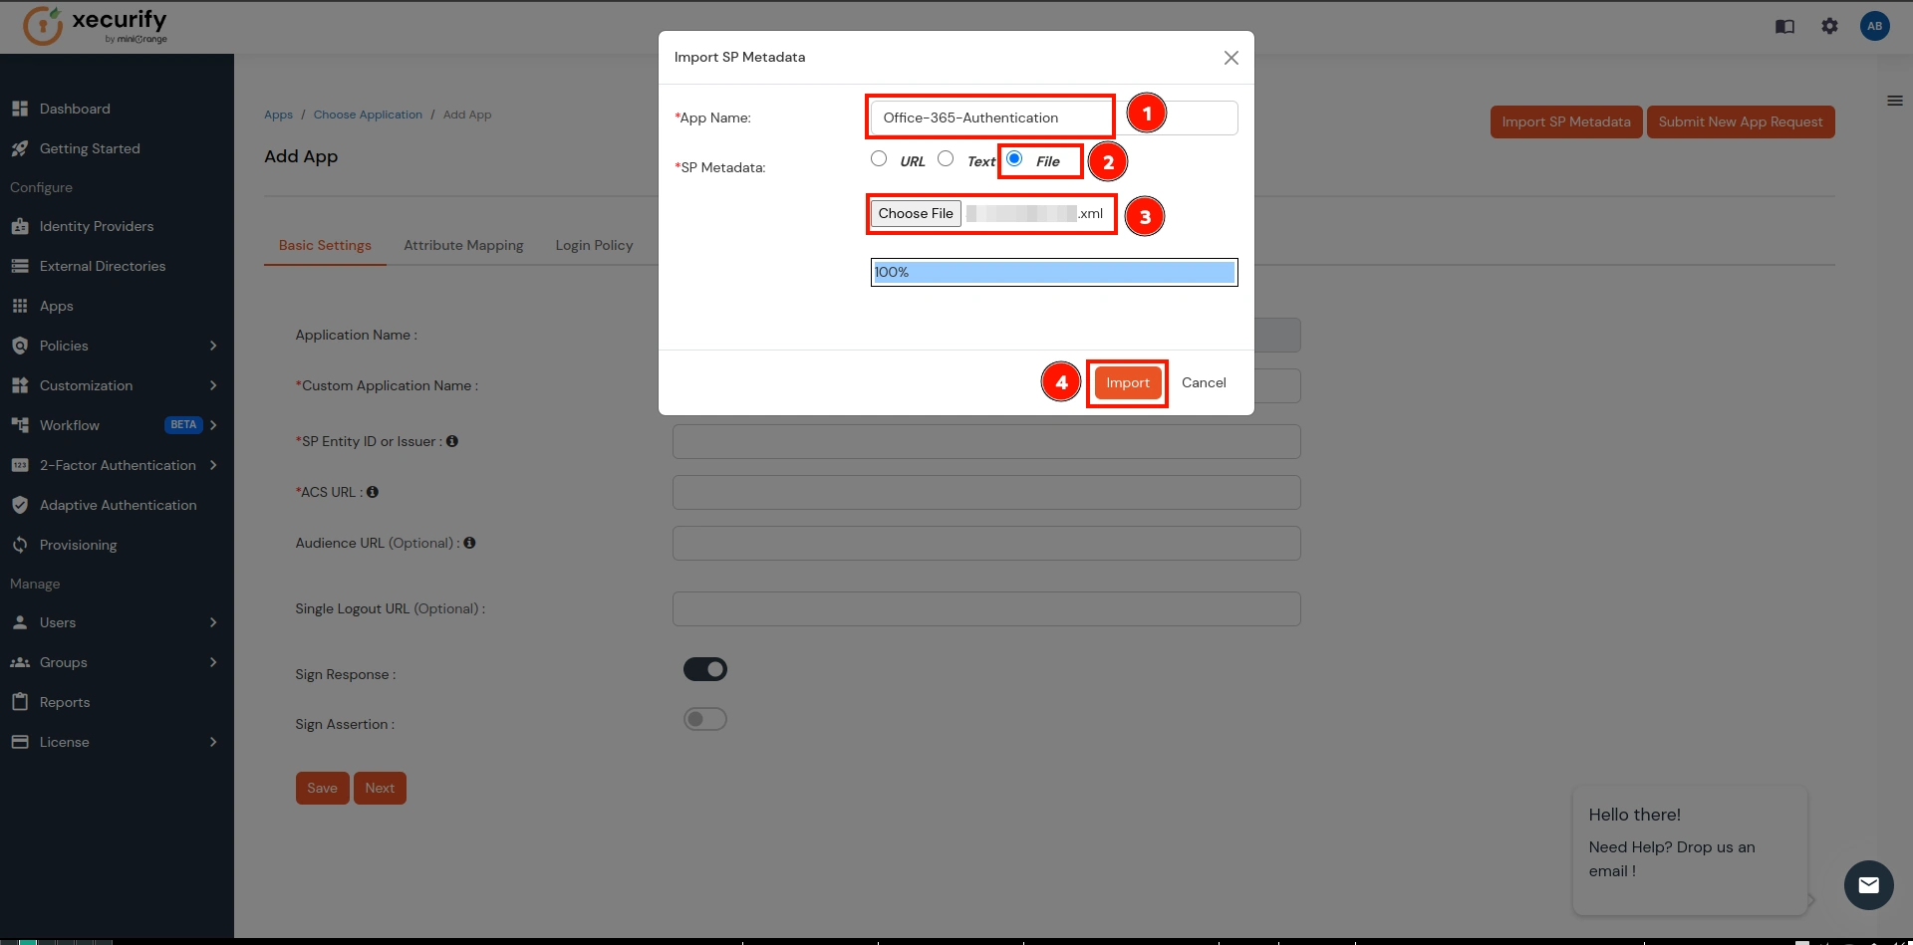Click Choose File to pick metadata file
Screen dimensions: 1913x945
point(915,213)
